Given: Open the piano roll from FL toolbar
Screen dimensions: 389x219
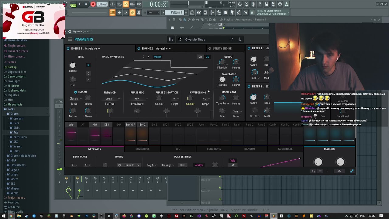Looking at the screenshot, I should 199,12.
